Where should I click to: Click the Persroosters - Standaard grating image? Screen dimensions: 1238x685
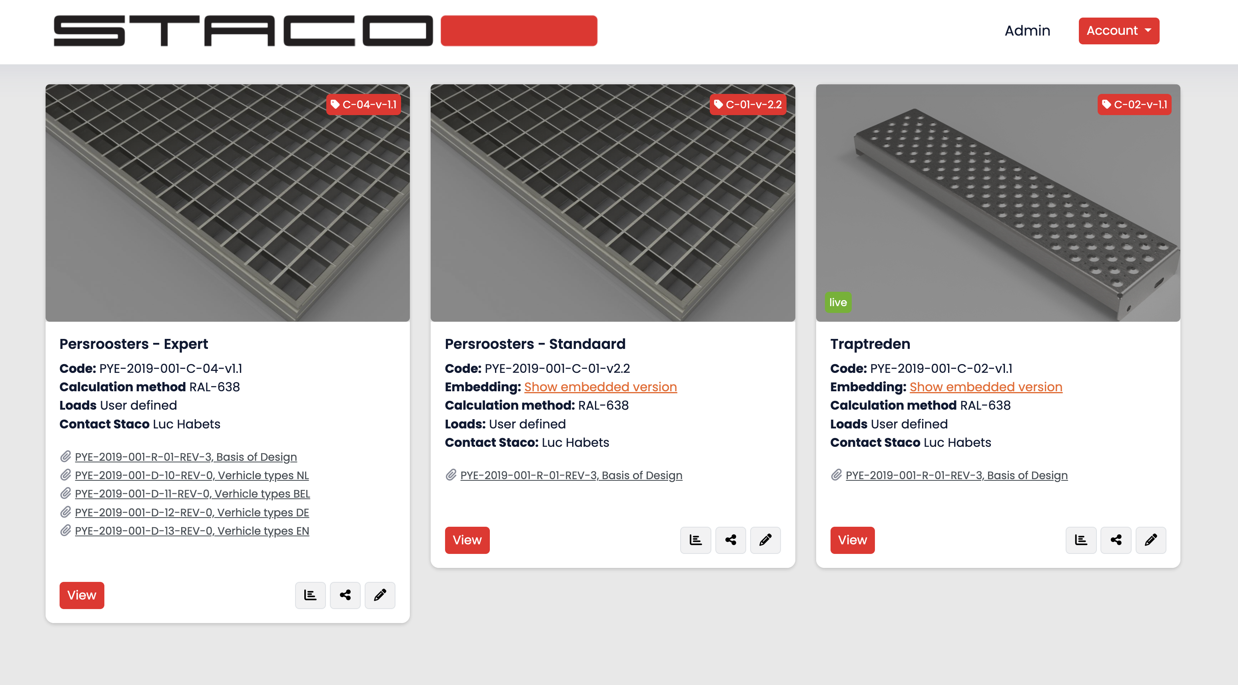[x=613, y=203]
